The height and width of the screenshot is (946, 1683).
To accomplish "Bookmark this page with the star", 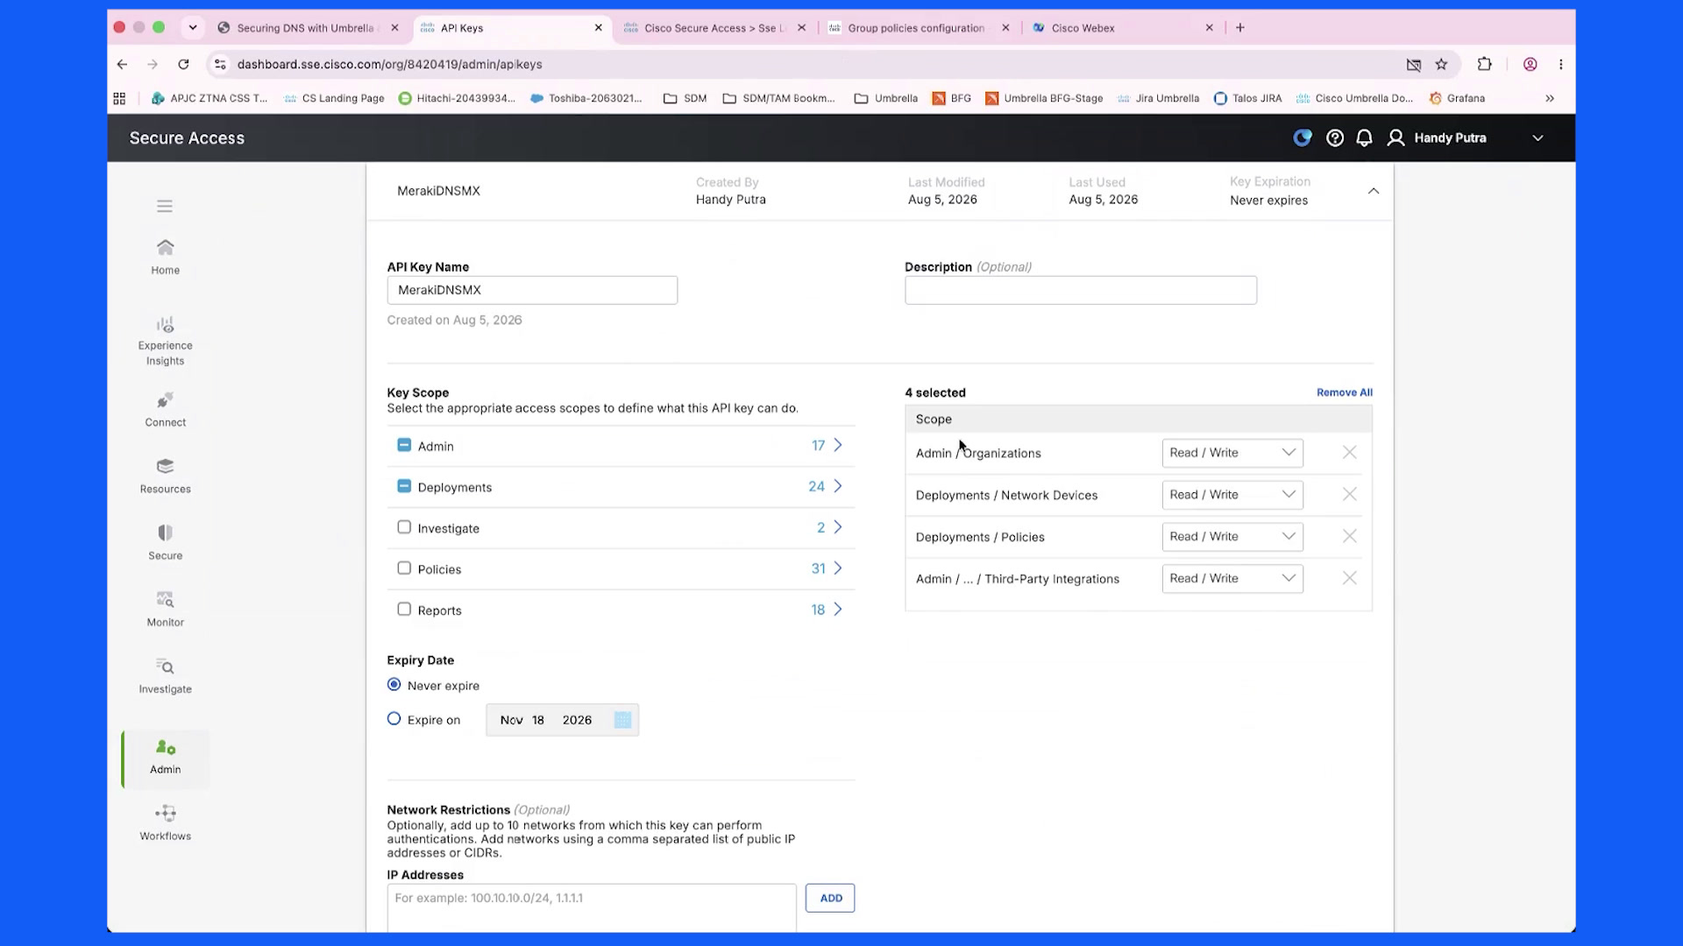I will pos(1441,64).
